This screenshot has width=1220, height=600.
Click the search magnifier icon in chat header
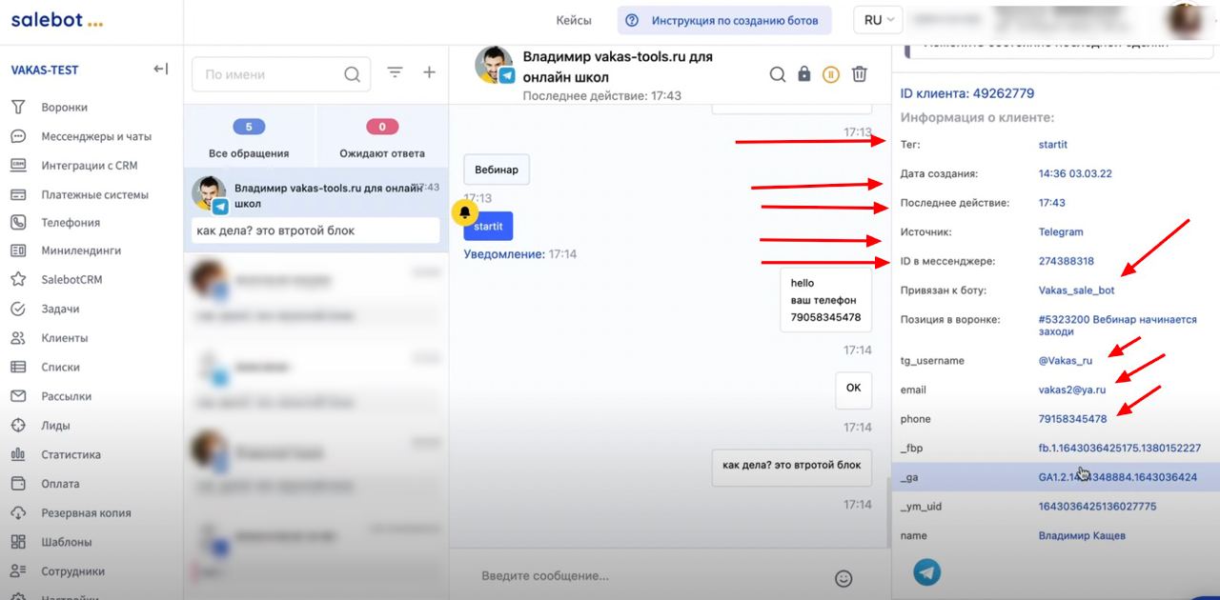(778, 74)
